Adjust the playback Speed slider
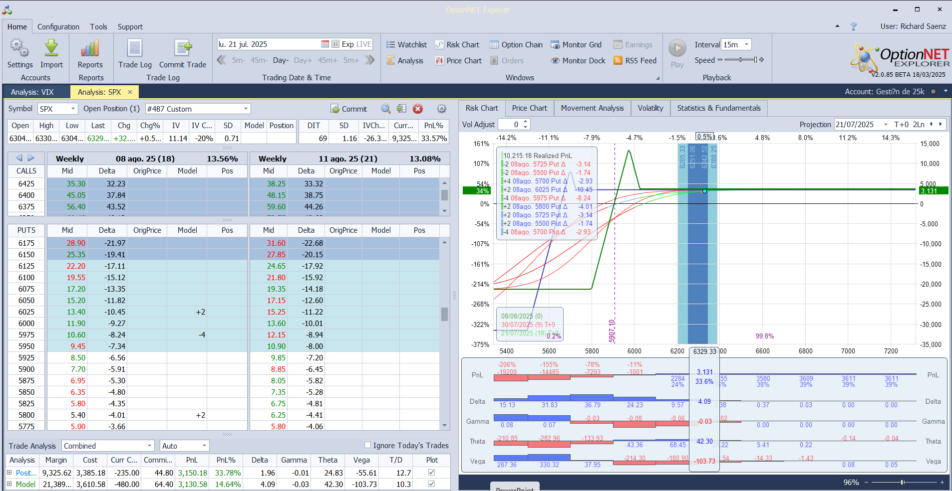The image size is (952, 491). (x=741, y=60)
